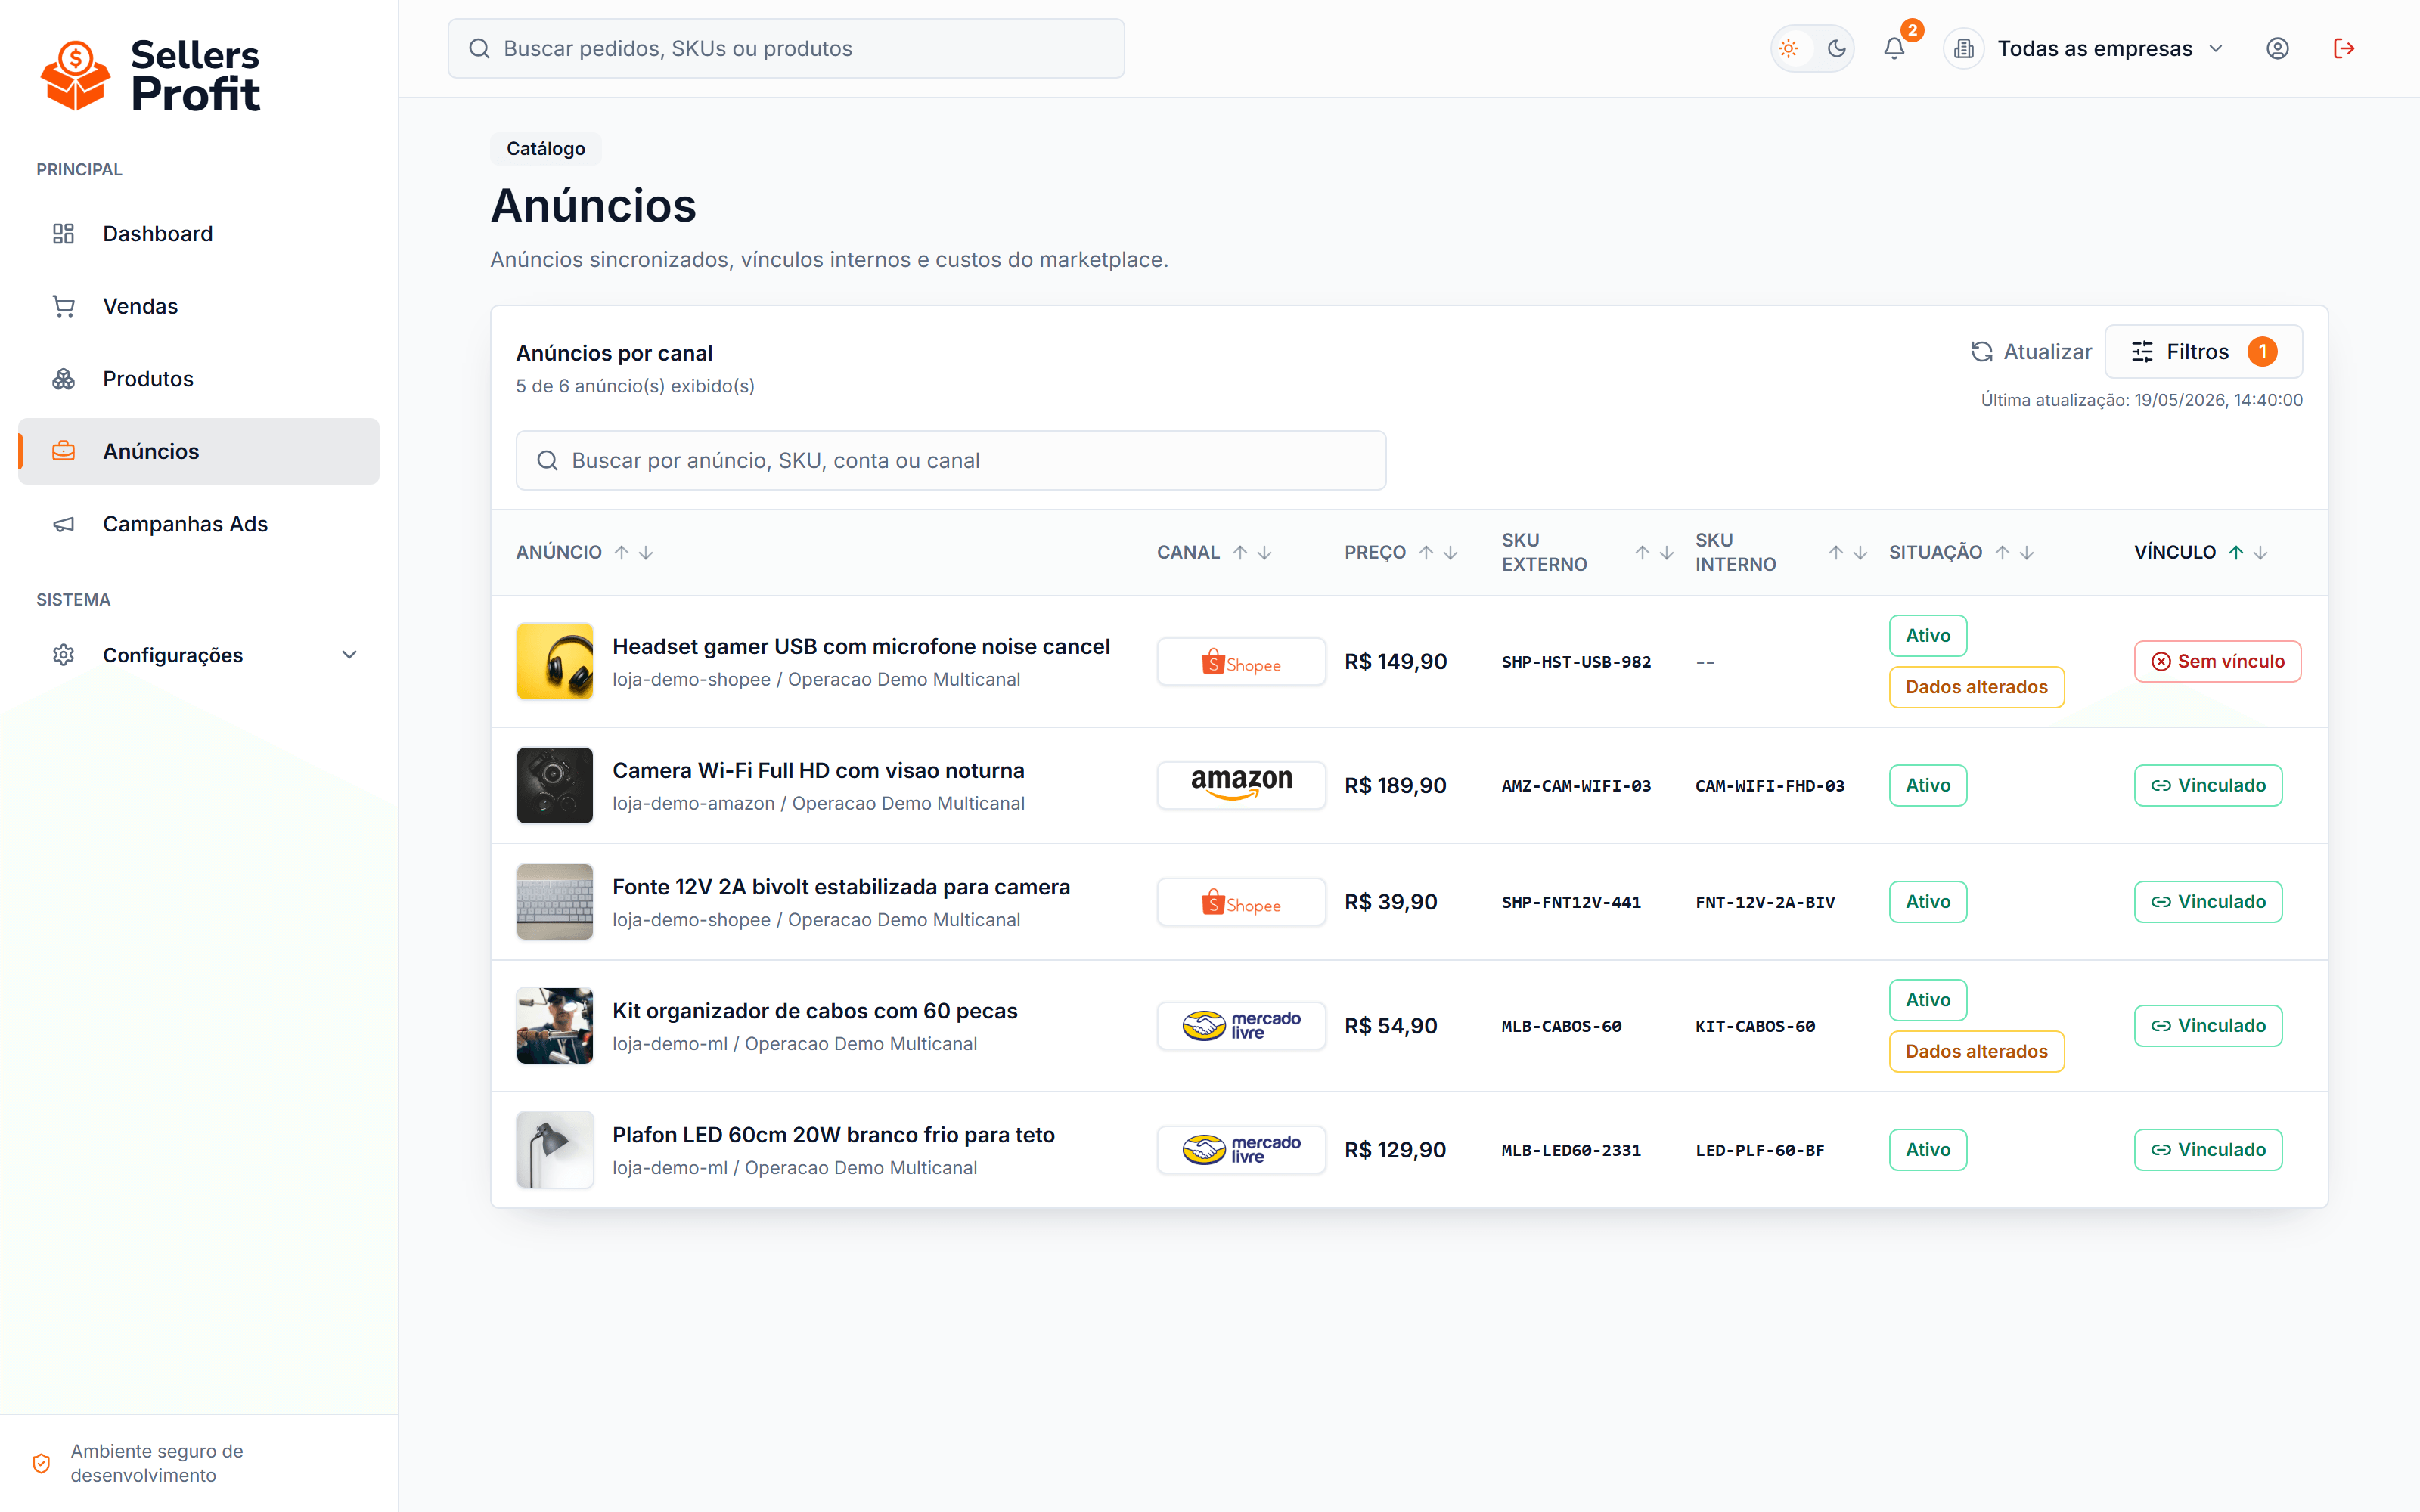Screen dimensions: 2420x1512
Task: Sort Situação column ascending arrow
Action: pos(2002,552)
